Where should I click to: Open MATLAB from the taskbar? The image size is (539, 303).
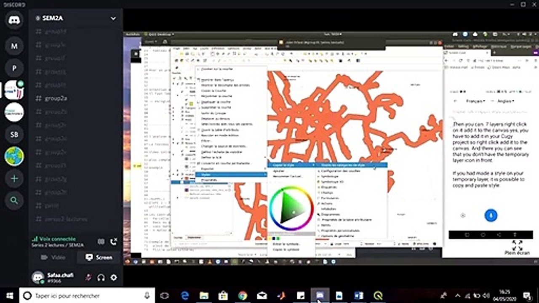pyautogui.click(x=281, y=296)
